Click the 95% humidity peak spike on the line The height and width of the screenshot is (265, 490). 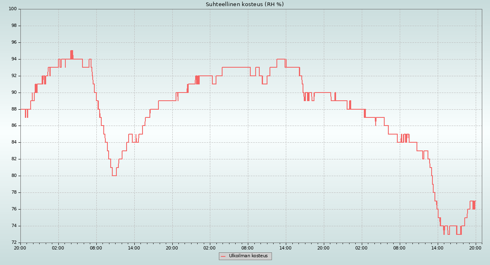(x=71, y=51)
